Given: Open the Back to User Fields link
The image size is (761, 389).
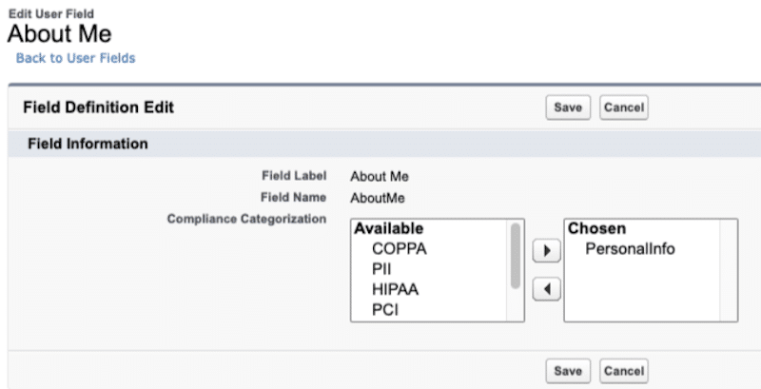Looking at the screenshot, I should [75, 58].
